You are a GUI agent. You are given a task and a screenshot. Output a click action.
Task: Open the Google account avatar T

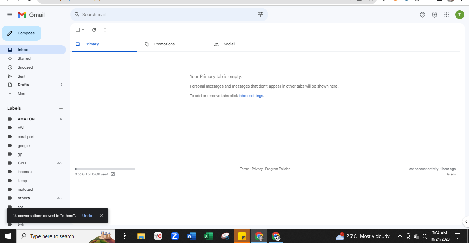tap(460, 14)
